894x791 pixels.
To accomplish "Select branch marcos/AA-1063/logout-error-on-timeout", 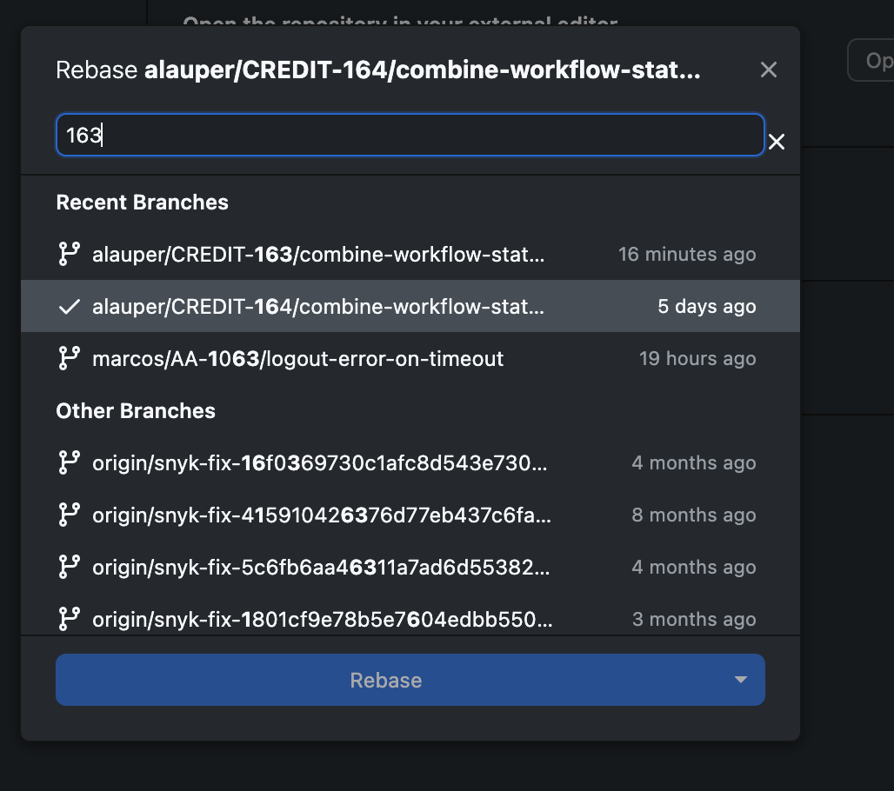I will (297, 358).
